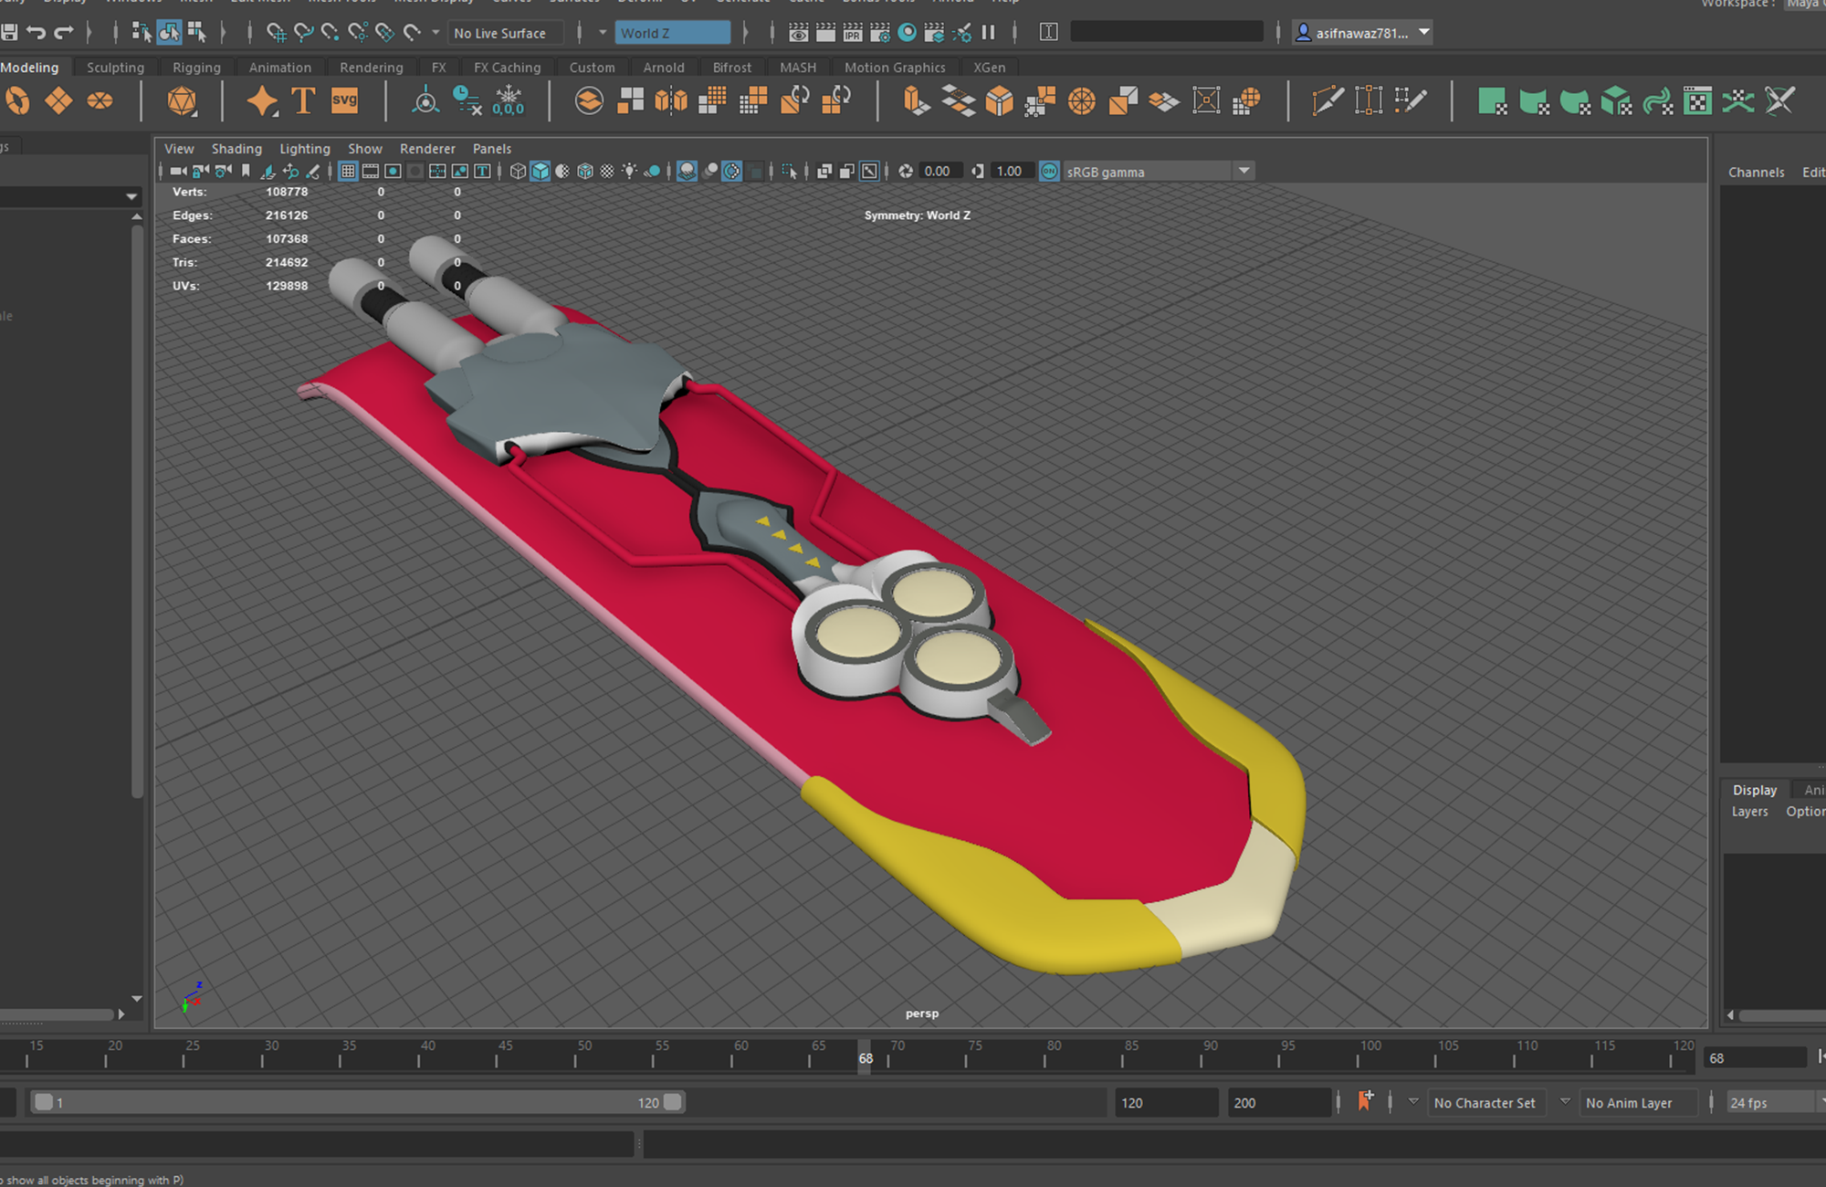Click the IPR render icon
This screenshot has height=1187, width=1826.
click(853, 33)
